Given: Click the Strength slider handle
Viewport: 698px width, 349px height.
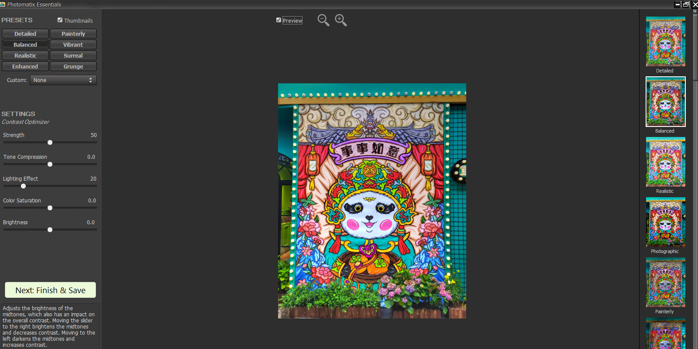Looking at the screenshot, I should click(x=50, y=143).
